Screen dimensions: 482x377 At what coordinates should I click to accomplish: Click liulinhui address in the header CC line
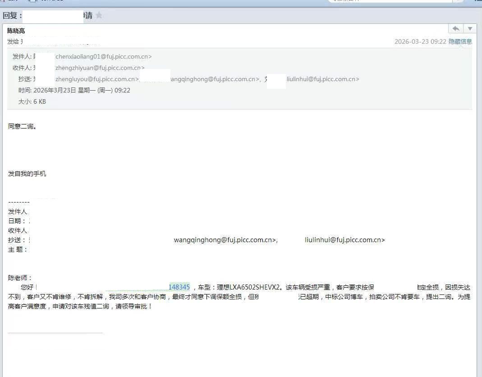(x=323, y=79)
